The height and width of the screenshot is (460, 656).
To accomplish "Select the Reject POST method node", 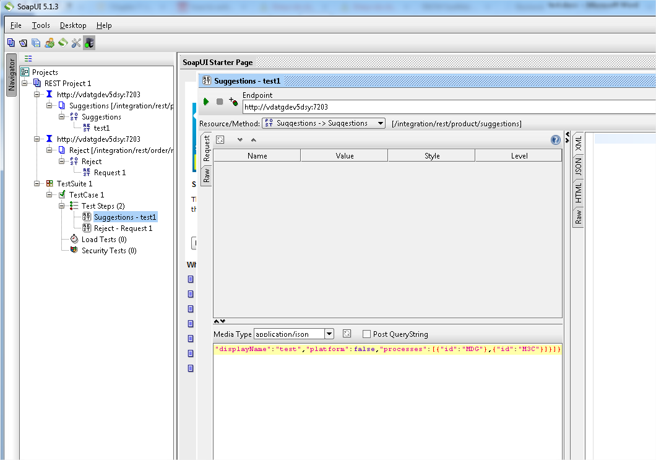I will point(92,161).
